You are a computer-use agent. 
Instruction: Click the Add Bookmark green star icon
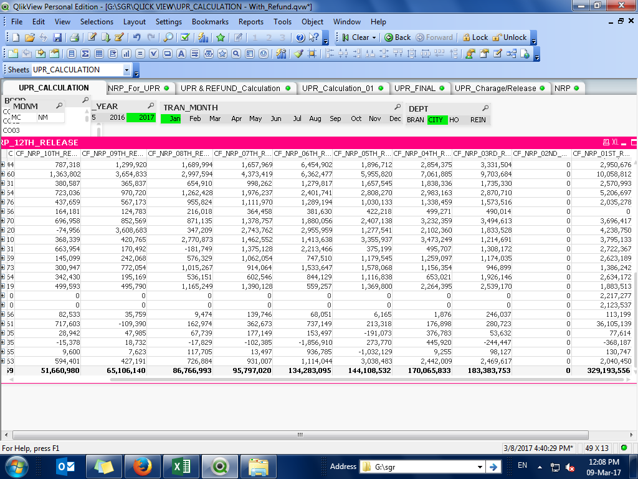[221, 37]
